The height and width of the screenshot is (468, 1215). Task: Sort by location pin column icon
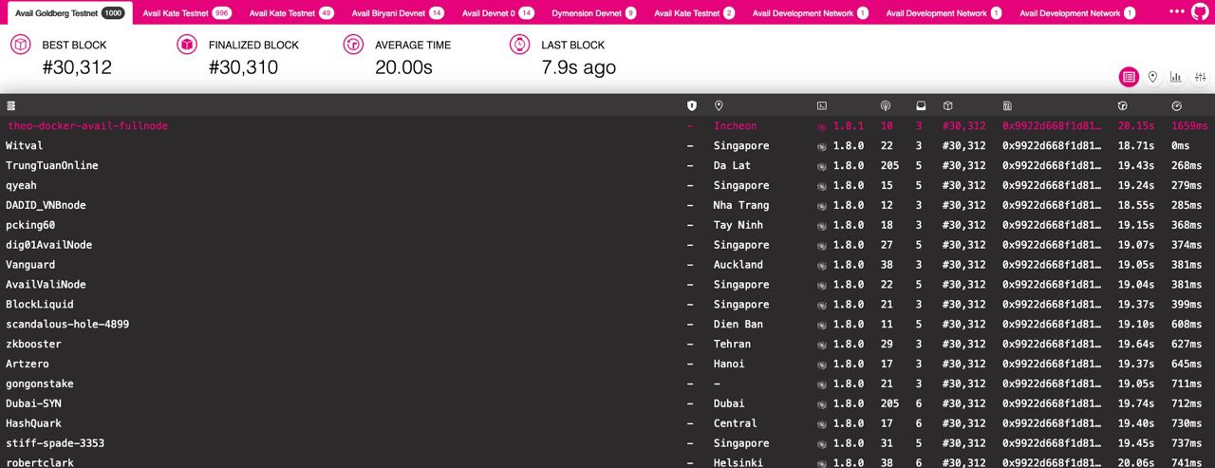click(719, 105)
